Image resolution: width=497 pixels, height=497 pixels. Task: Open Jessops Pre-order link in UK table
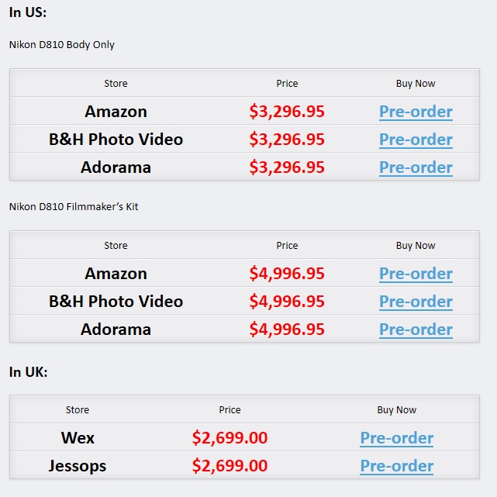pyautogui.click(x=396, y=466)
